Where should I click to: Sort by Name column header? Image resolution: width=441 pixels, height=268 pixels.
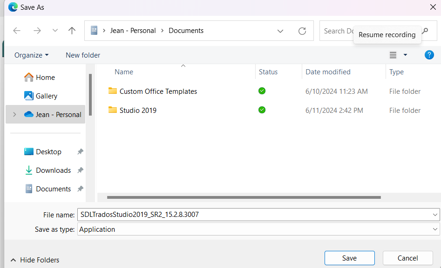point(124,72)
